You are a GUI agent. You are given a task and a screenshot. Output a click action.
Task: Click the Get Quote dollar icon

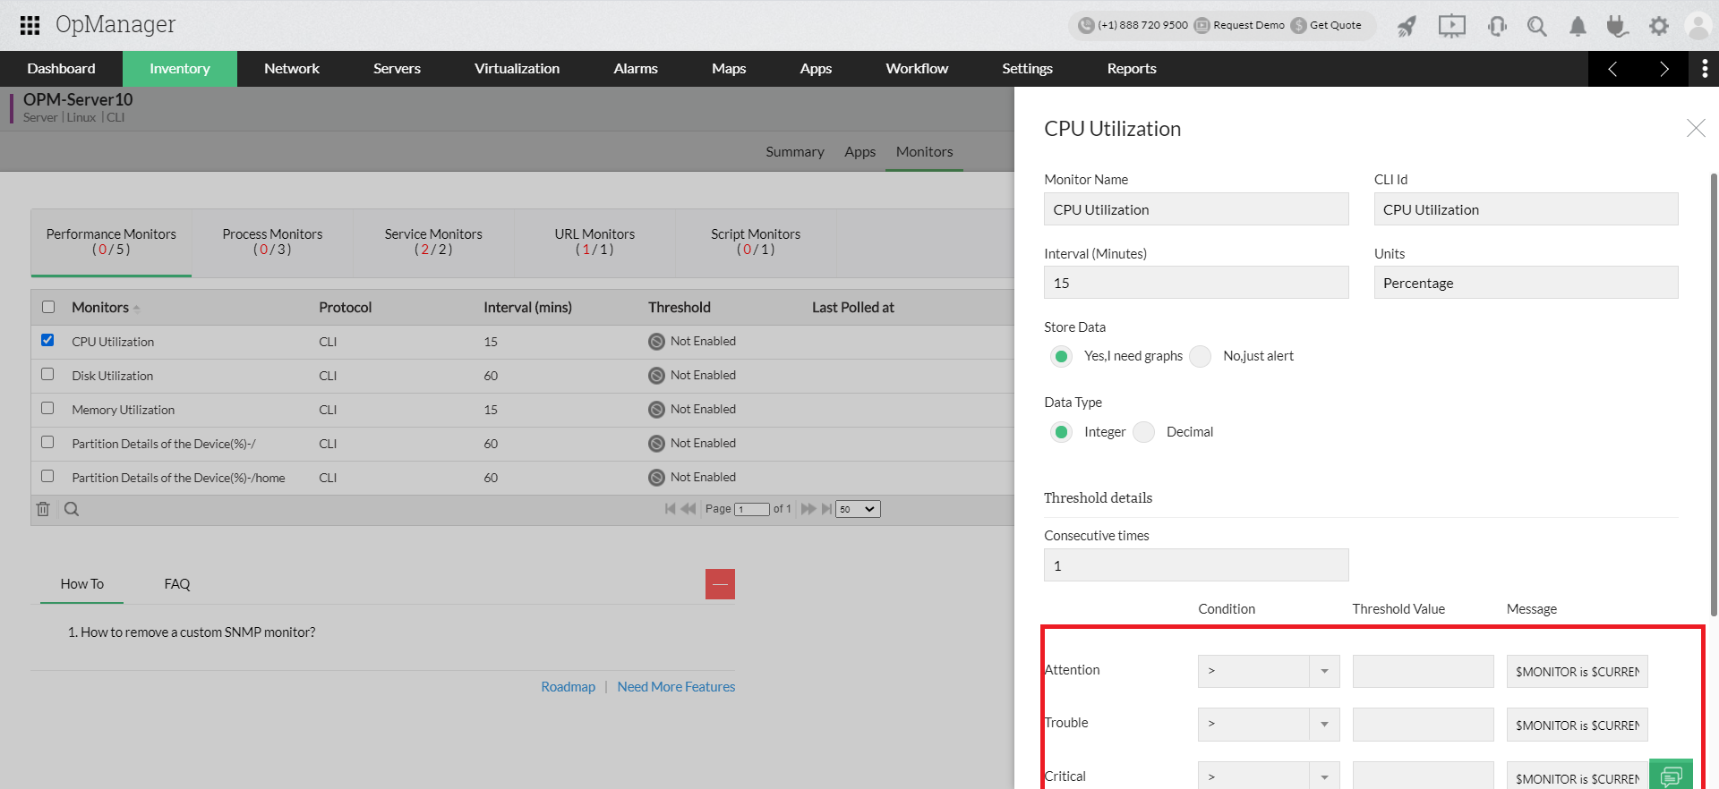pyautogui.click(x=1299, y=25)
